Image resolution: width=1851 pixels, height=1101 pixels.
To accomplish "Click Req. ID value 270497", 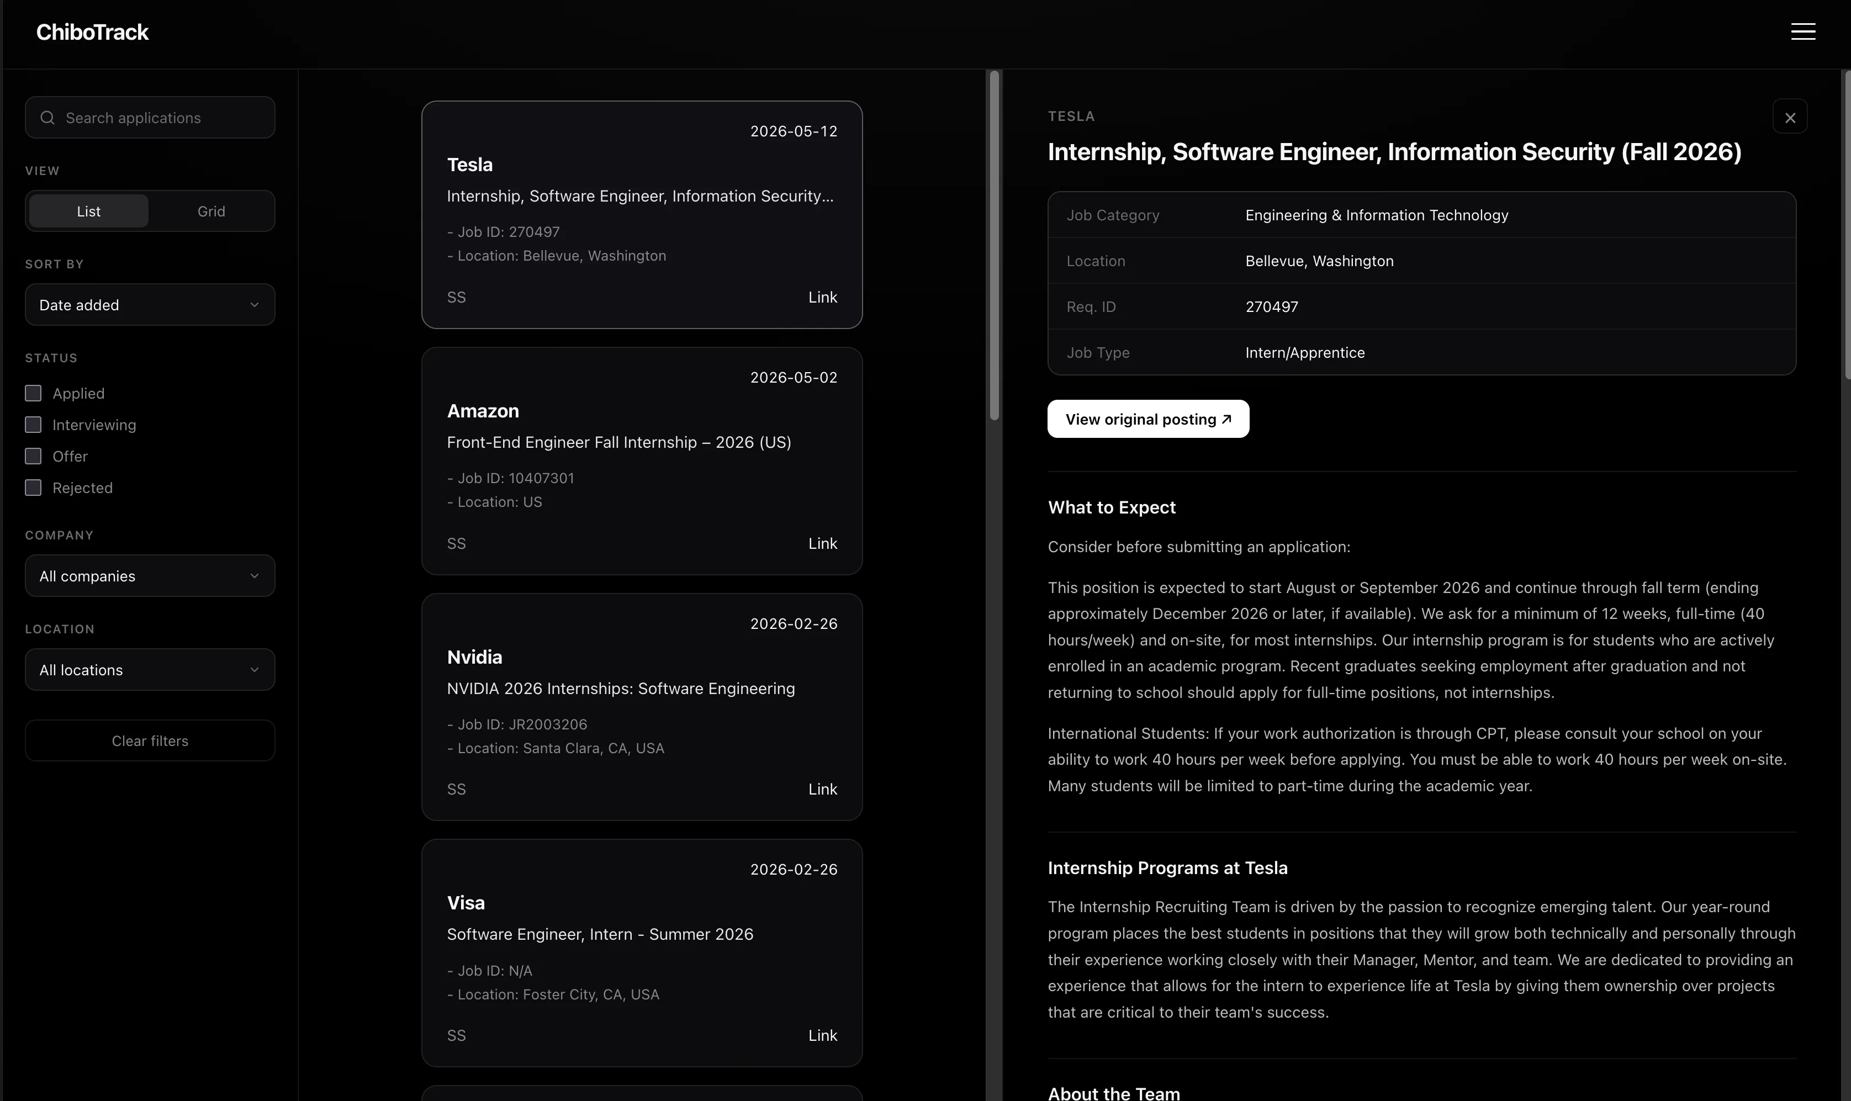I will pos(1271,307).
